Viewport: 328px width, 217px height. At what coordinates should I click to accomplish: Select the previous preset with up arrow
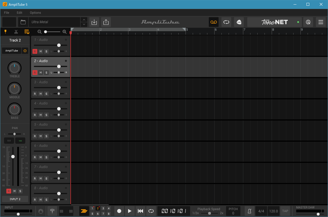point(84,20)
